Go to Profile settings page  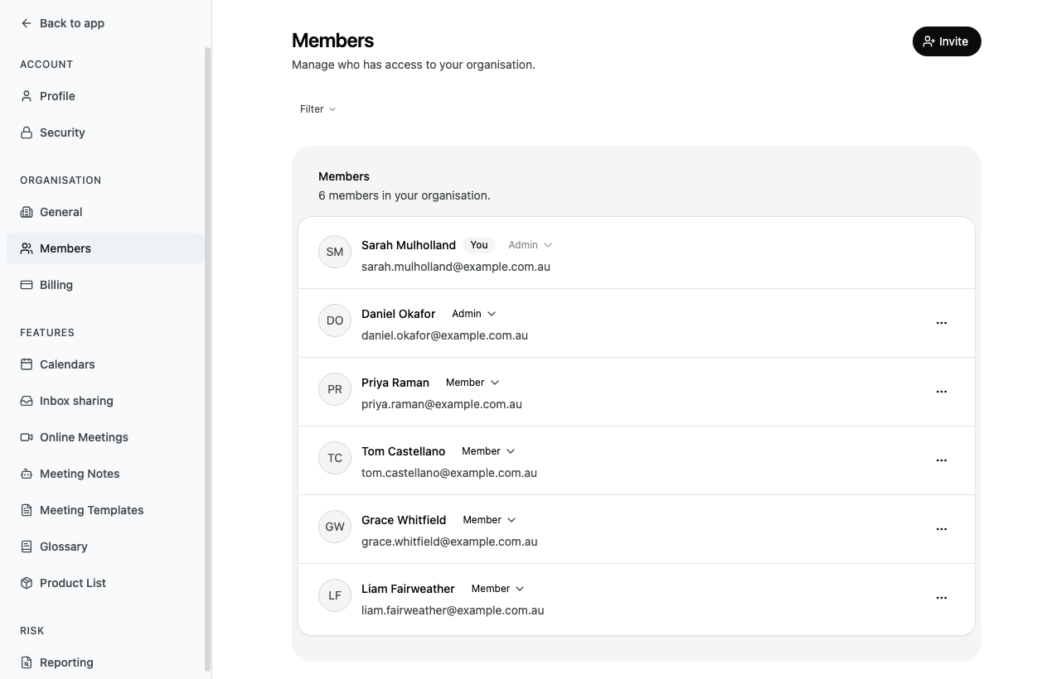(x=105, y=96)
